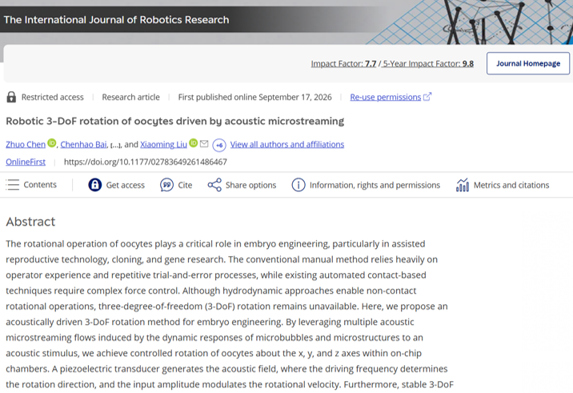The height and width of the screenshot is (393, 573).
Task: Click the 5-Year Impact Factor 9.8 link
Action: tap(428, 63)
